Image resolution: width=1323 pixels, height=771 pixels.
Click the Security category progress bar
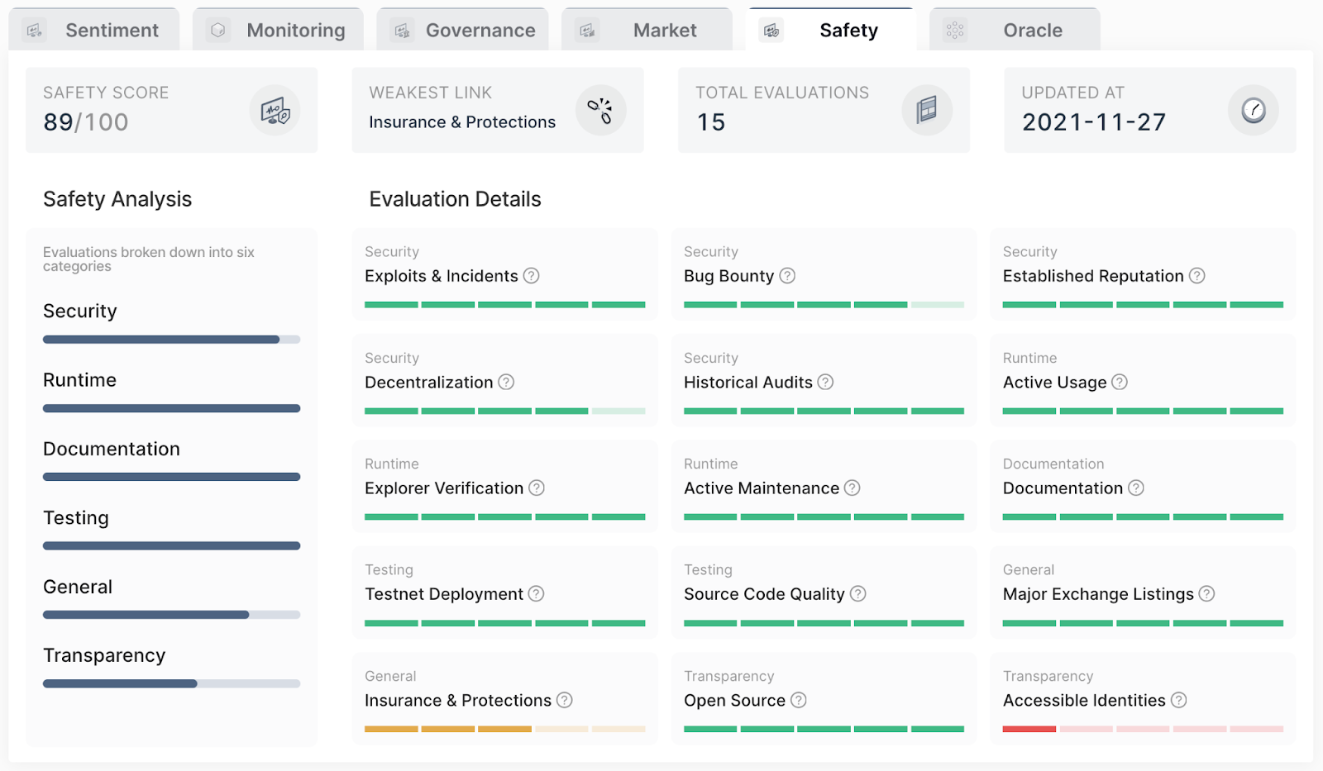pyautogui.click(x=171, y=340)
